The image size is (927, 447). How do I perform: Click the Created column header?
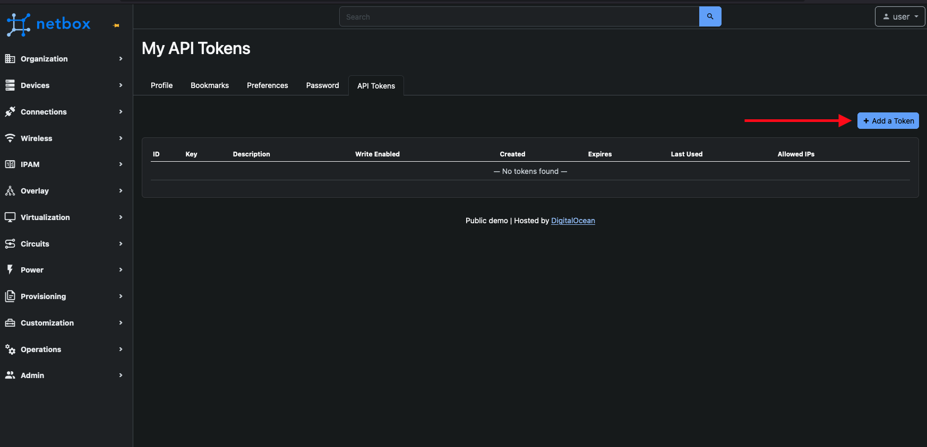(x=512, y=154)
